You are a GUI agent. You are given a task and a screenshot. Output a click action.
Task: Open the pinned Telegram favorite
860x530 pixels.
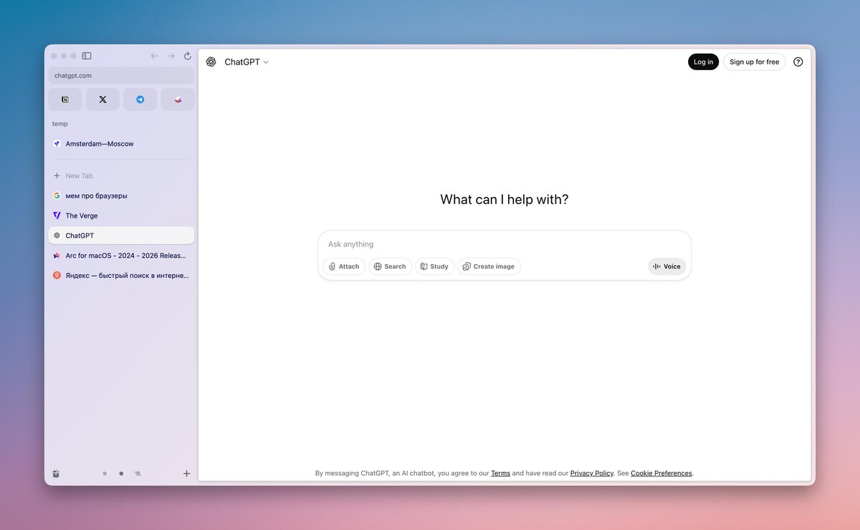coord(140,100)
